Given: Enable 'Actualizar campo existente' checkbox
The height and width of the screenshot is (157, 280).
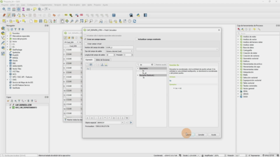Looking at the screenshot, I should click(x=136, y=39).
